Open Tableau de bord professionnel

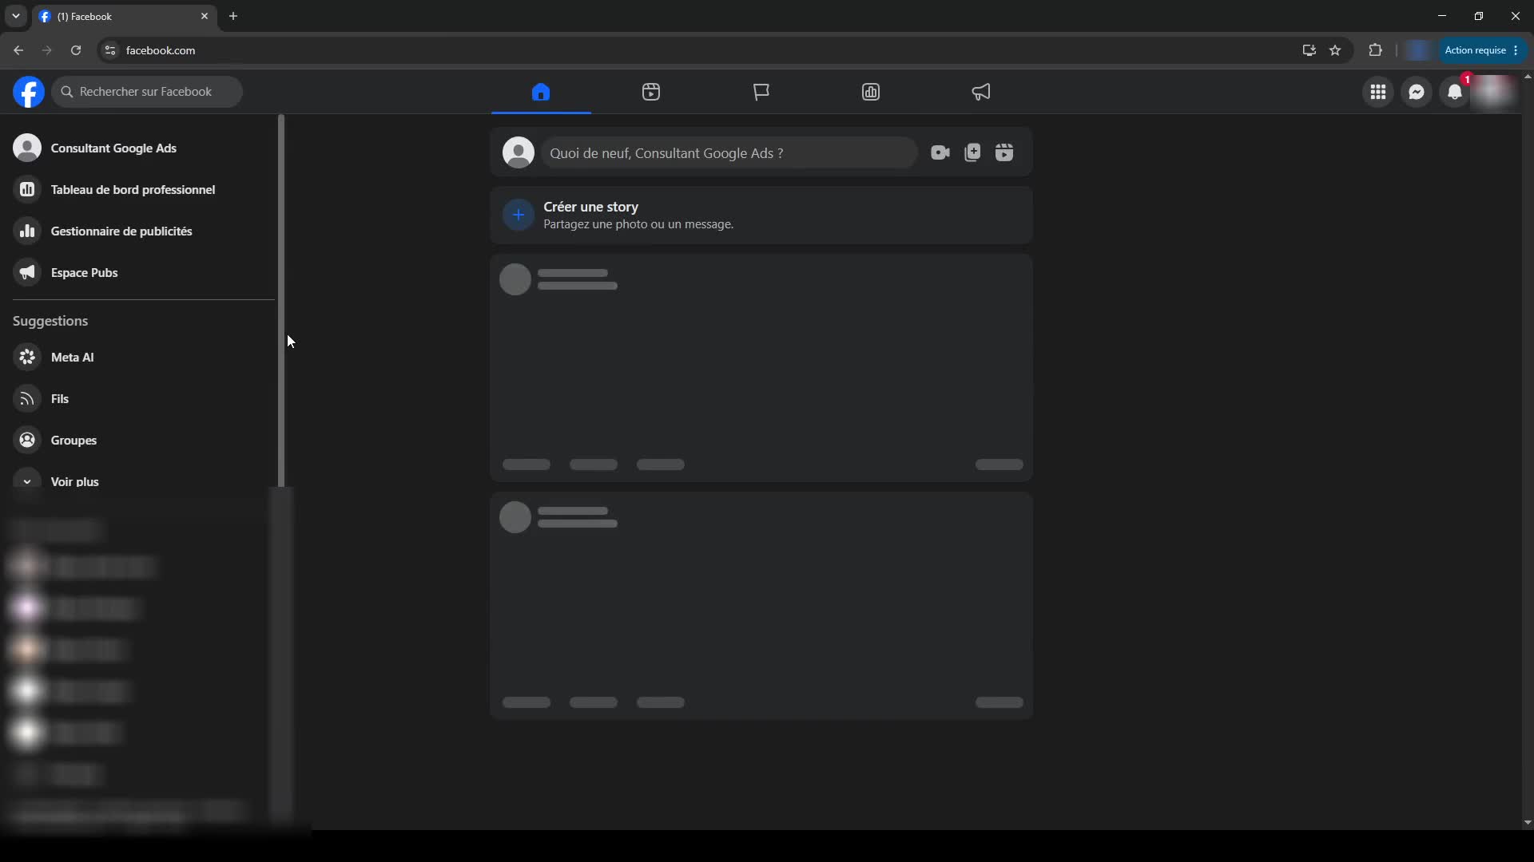point(141,189)
